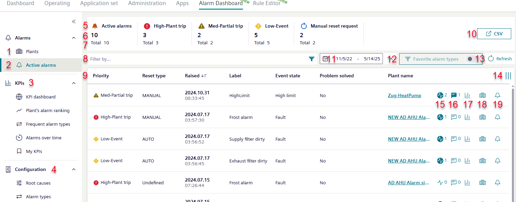The width and height of the screenshot is (516, 202).
Task: Click the Problem solved column header
Action: (x=337, y=76)
